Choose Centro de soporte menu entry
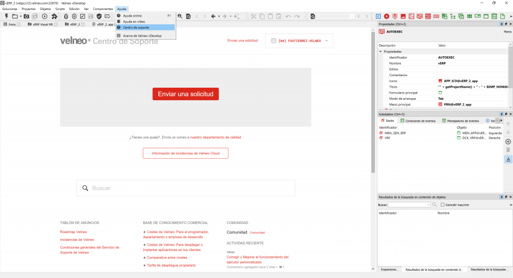This screenshot has width=513, height=278. tap(146, 28)
